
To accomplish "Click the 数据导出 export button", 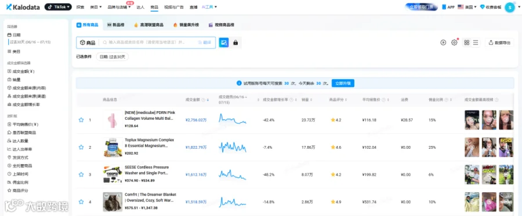I will 499,42.
